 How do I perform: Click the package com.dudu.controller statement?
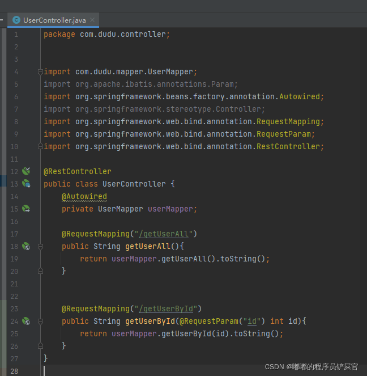pyautogui.click(x=107, y=34)
